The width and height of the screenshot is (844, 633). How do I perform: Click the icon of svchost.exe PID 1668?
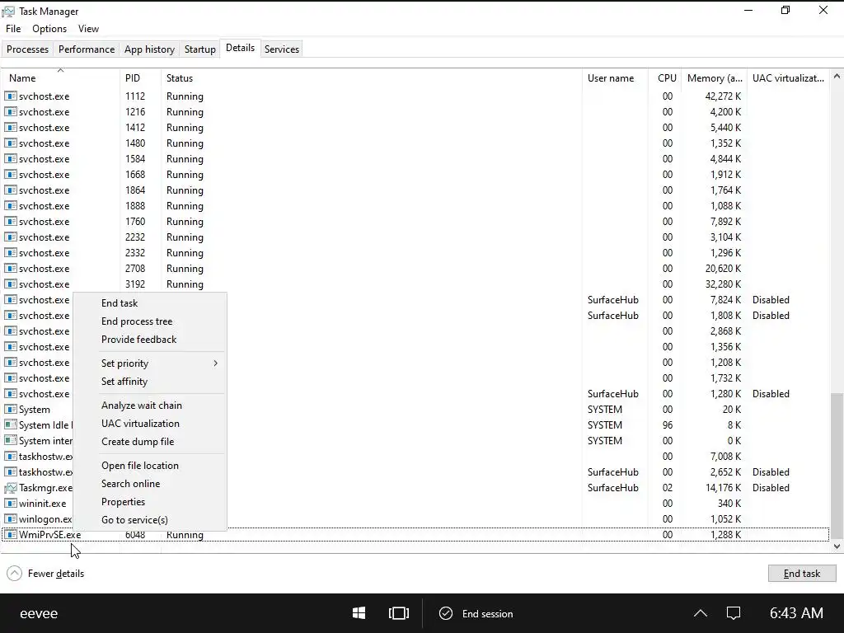click(10, 175)
